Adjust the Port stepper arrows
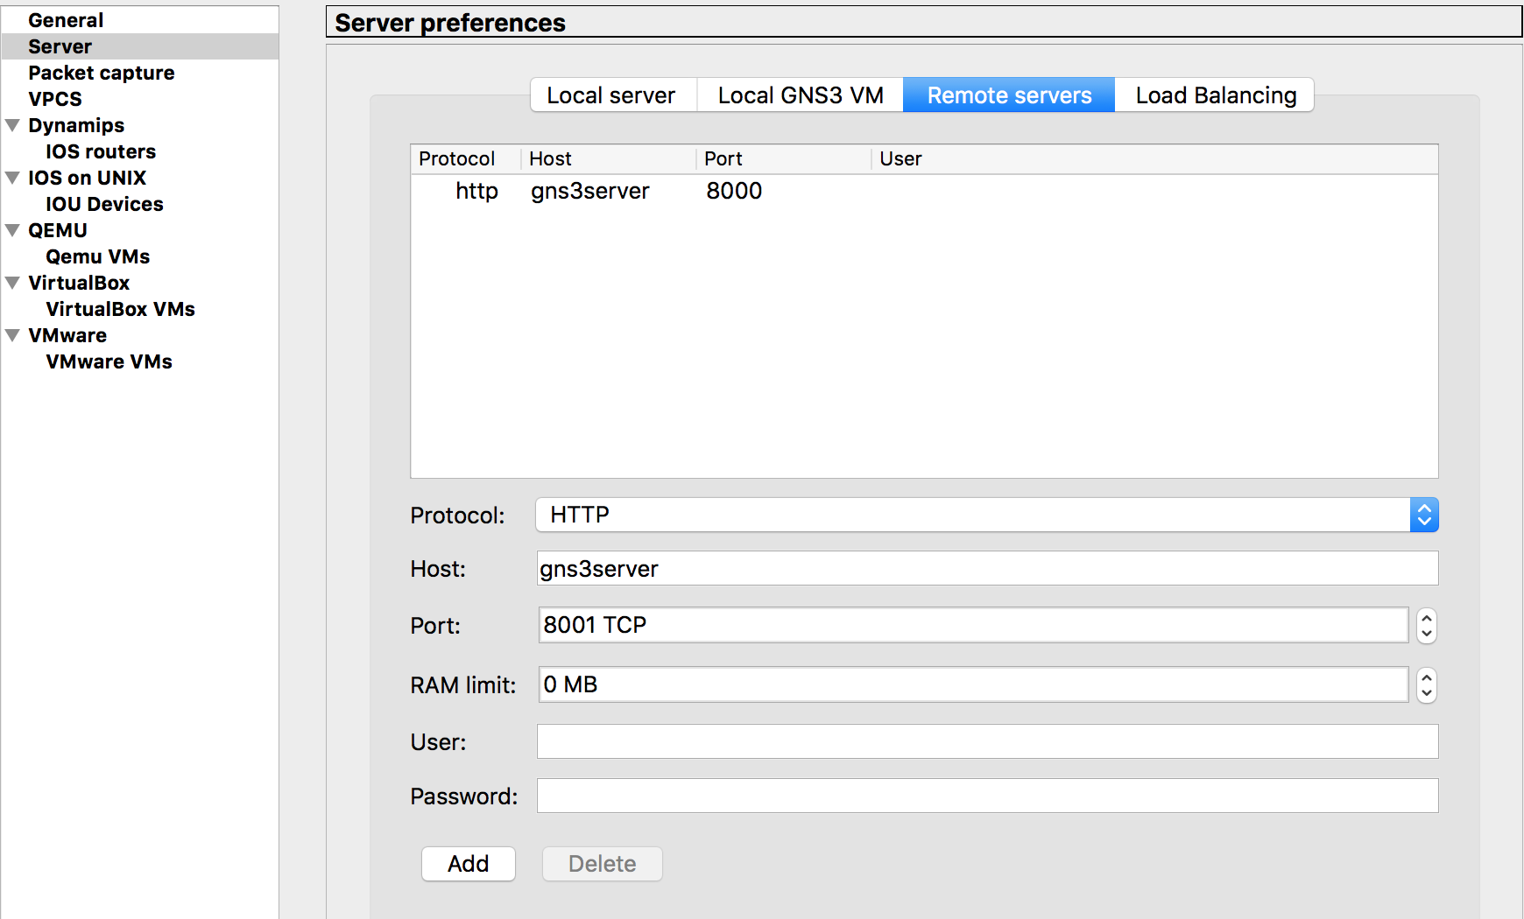The width and height of the screenshot is (1524, 919). click(1427, 625)
